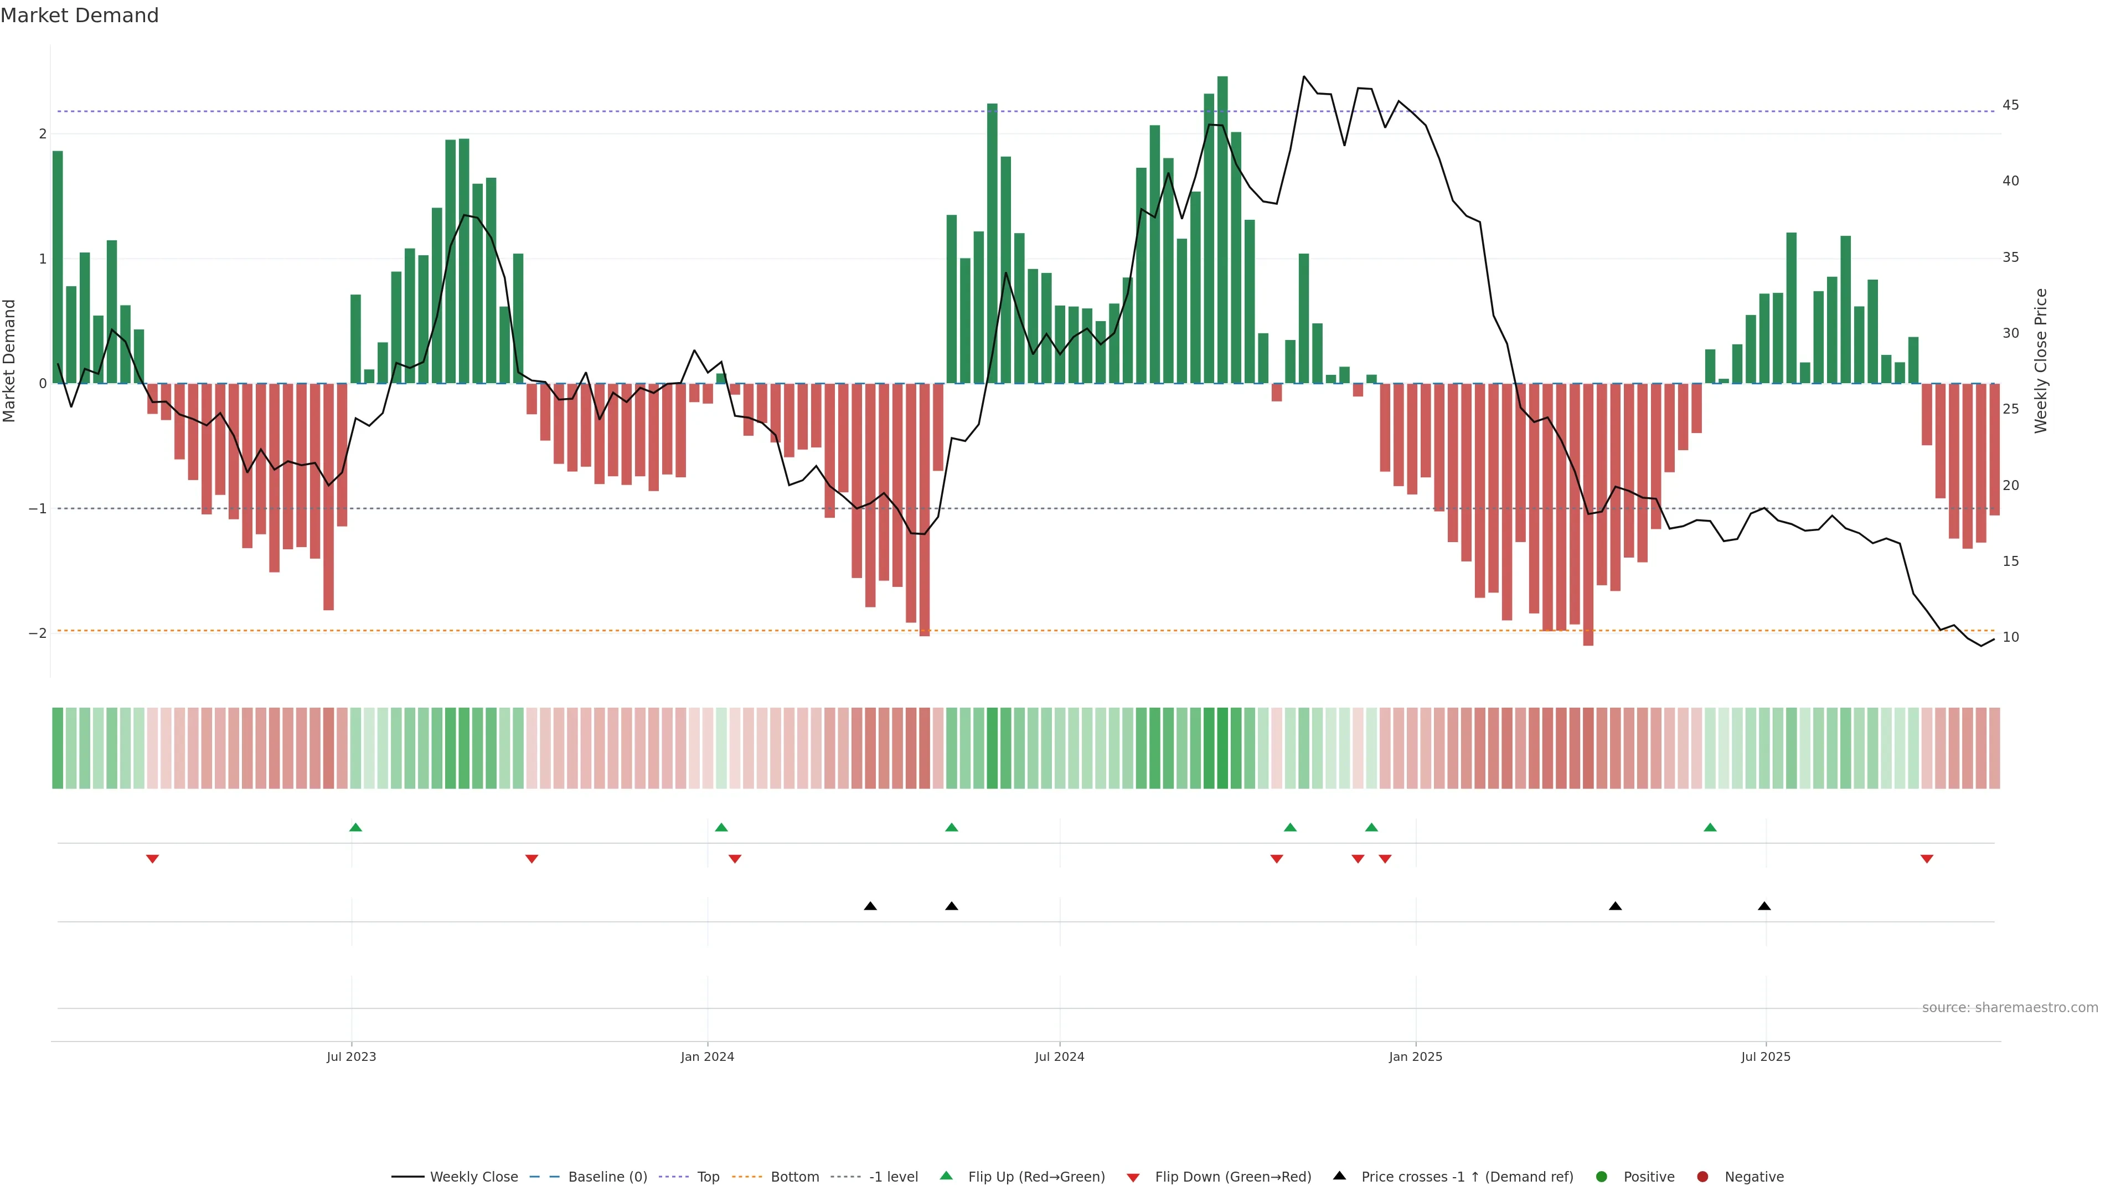
Task: Toggle the Weekly Close legend entry
Action: click(x=474, y=1176)
